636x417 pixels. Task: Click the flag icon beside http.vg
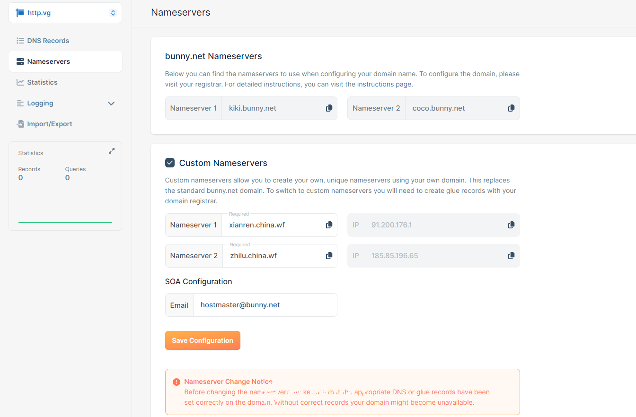[20, 13]
